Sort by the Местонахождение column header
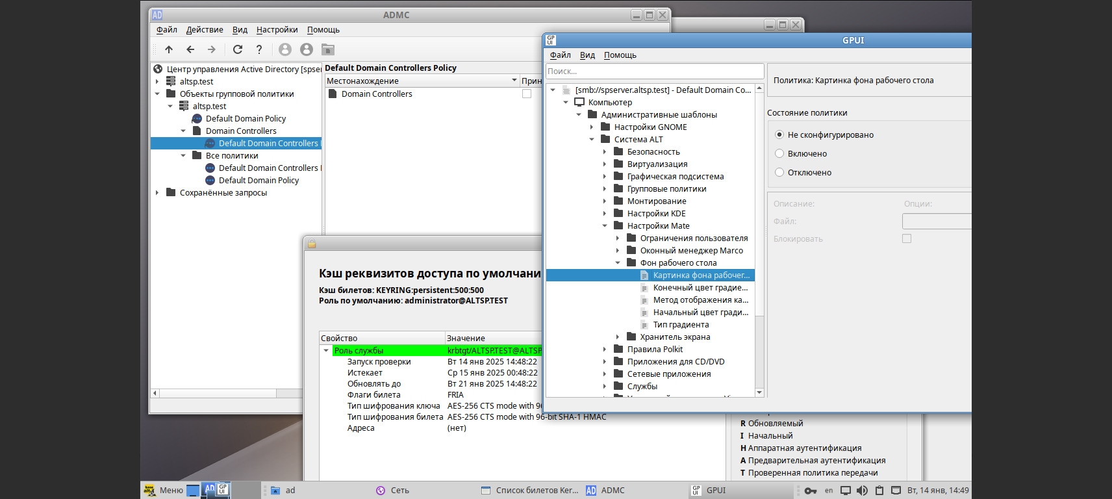This screenshot has height=499, width=1112. pos(422,81)
